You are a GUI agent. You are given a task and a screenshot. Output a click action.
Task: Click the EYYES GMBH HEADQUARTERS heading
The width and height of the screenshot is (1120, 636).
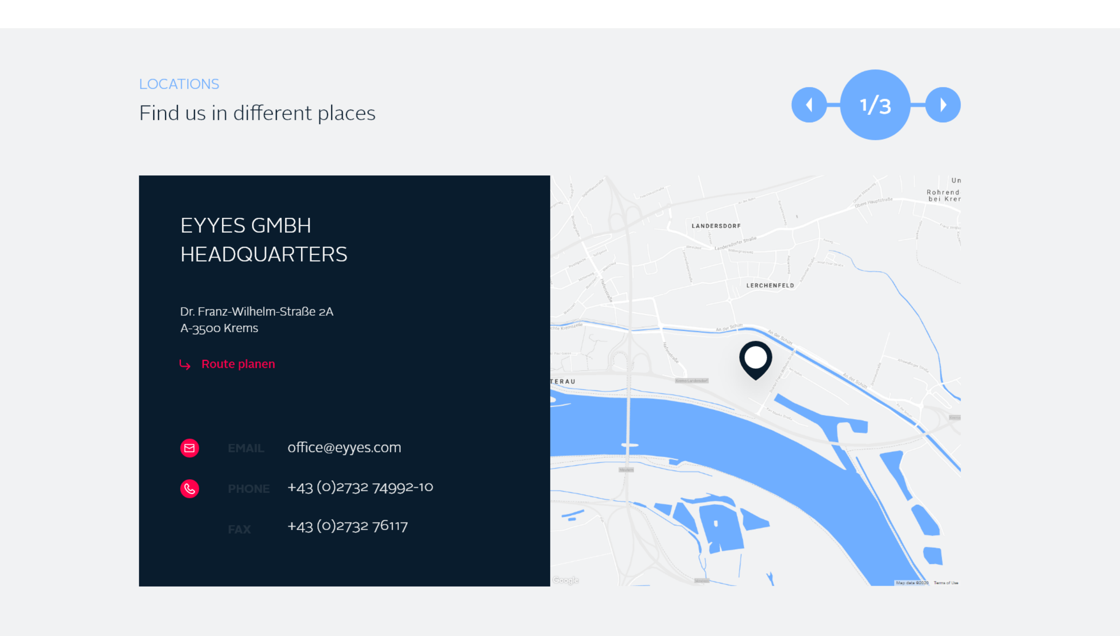tap(264, 240)
